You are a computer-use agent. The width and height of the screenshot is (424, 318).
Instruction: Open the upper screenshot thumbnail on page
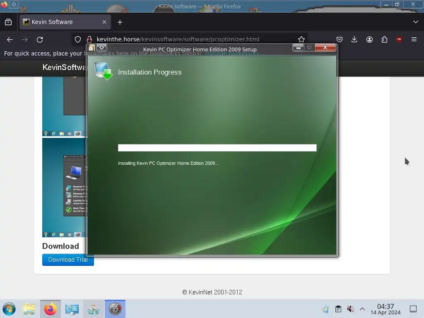tap(64, 106)
